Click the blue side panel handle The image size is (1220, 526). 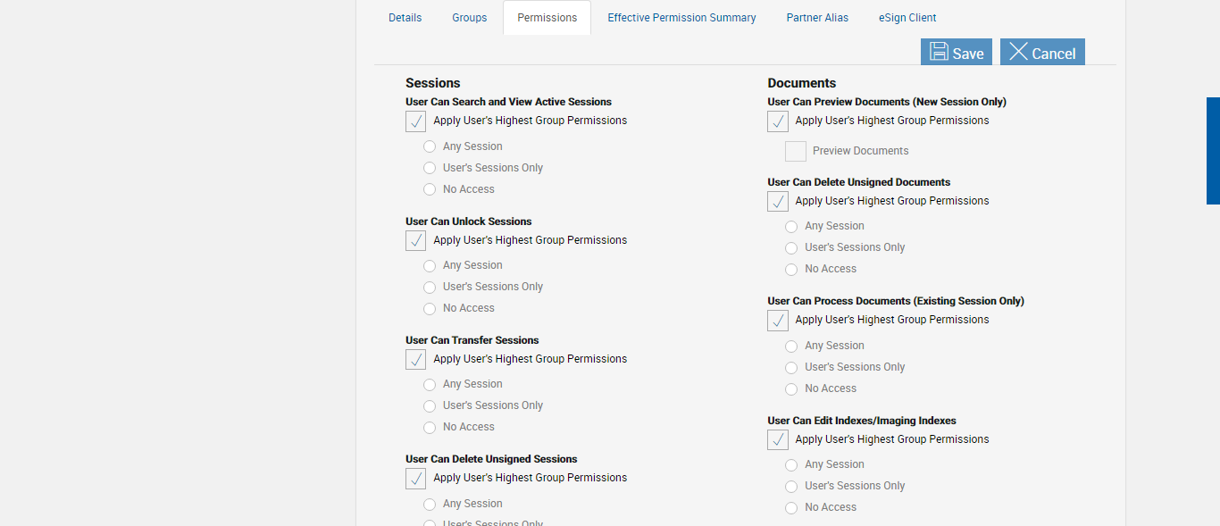(1213, 151)
